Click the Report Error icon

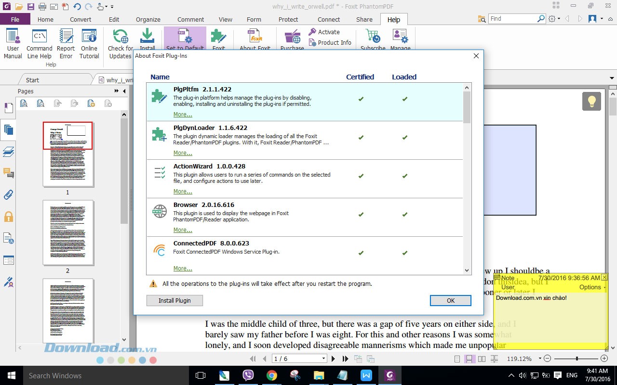[x=66, y=43]
